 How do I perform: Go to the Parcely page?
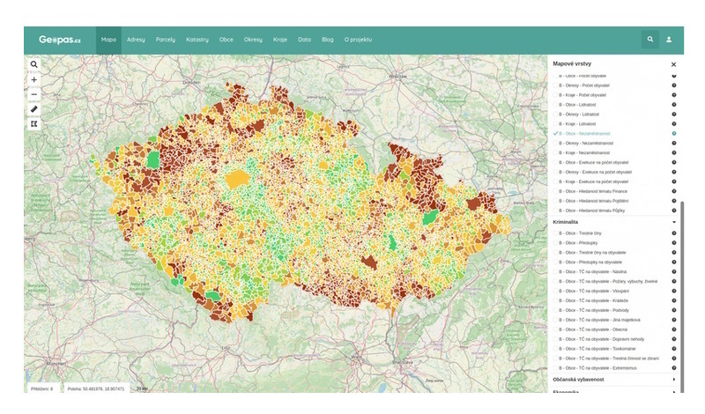[165, 40]
